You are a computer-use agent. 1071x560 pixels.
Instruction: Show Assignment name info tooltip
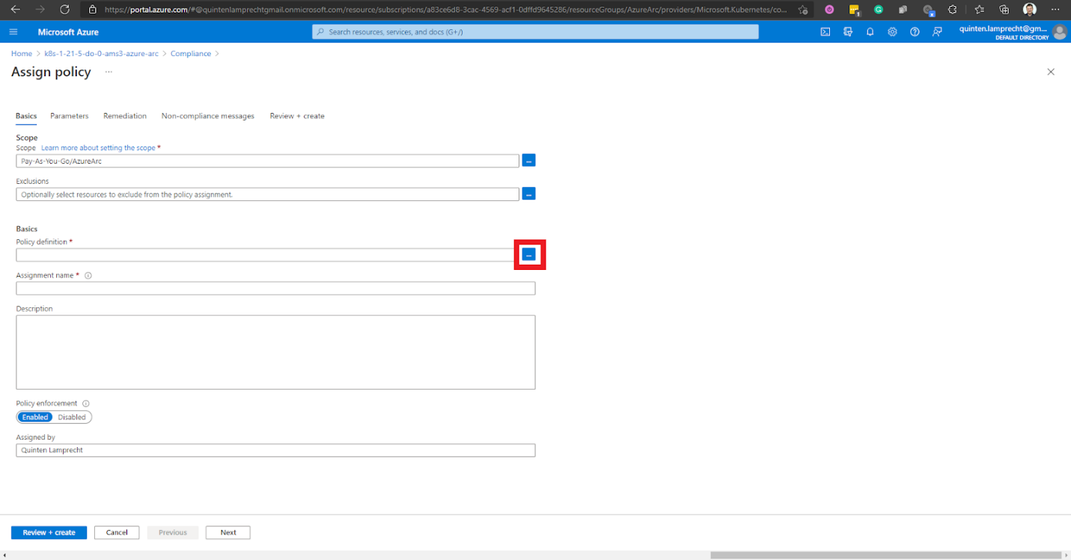coord(88,275)
